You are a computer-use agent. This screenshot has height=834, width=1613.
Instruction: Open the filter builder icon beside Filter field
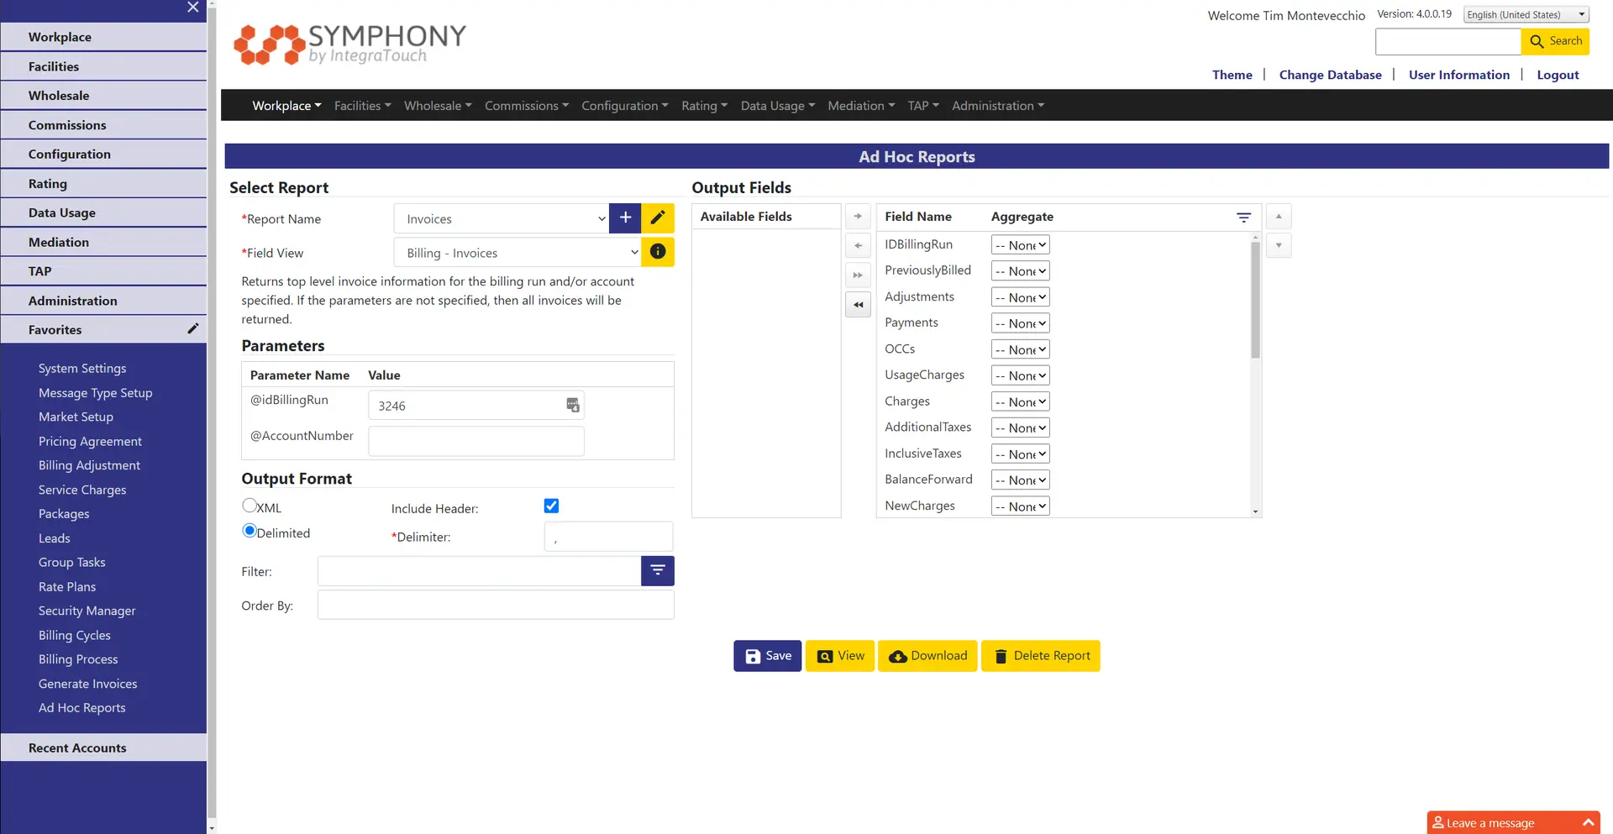pyautogui.click(x=657, y=571)
